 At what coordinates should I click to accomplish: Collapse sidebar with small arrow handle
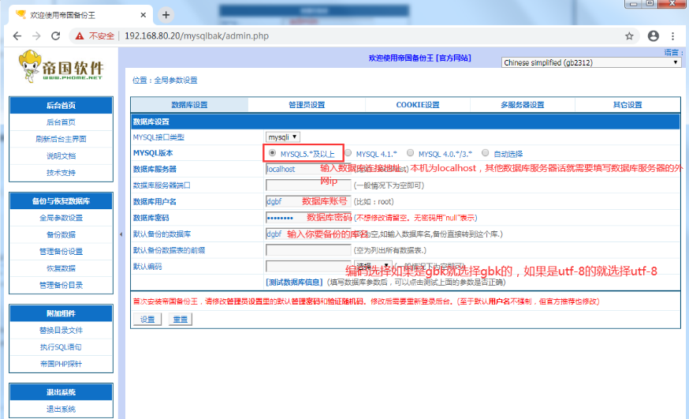(121, 234)
